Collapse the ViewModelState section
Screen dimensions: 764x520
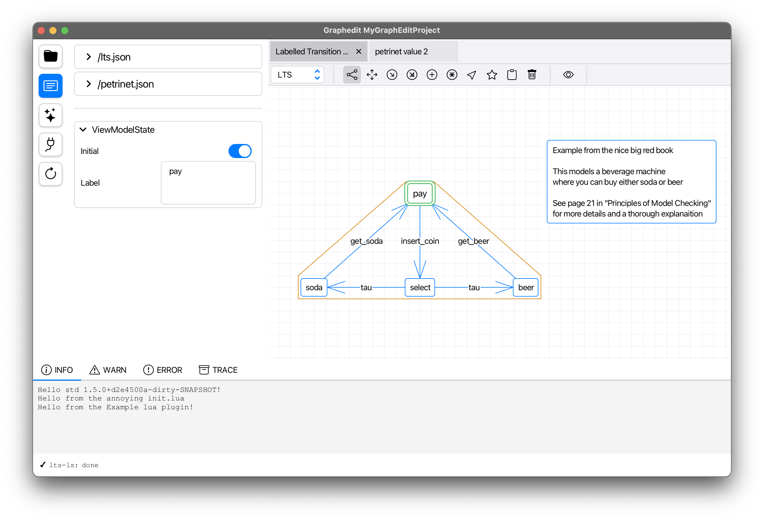click(83, 130)
